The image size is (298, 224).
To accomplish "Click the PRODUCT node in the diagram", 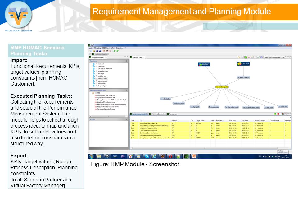I will point(204,64).
